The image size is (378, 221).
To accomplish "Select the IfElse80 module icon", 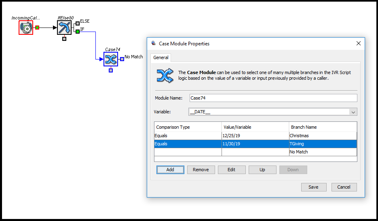I will tap(64, 28).
